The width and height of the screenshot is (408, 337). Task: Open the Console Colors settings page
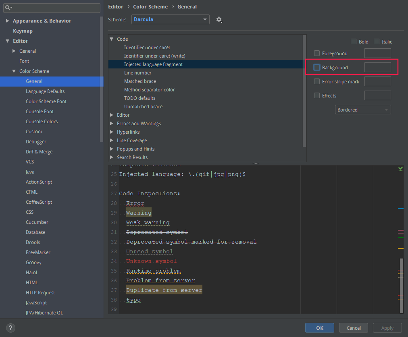click(42, 122)
